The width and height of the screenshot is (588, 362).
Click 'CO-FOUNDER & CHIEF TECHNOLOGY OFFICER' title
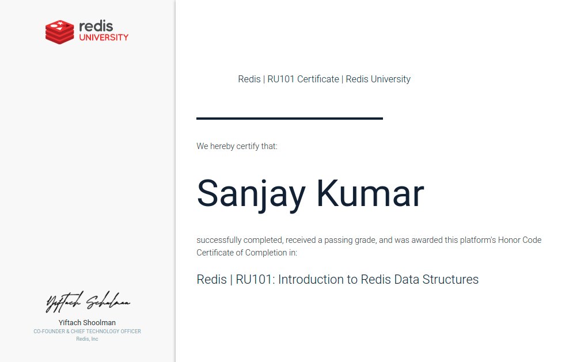pos(88,331)
